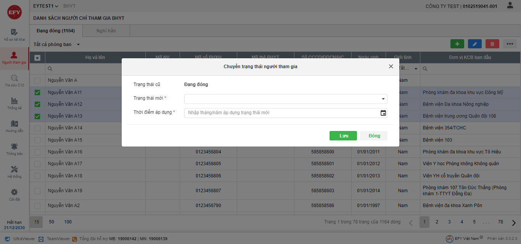Screen dimensions: 521x244
Task: Switch to the Nghỉ hẳn tab
Action: (106, 31)
